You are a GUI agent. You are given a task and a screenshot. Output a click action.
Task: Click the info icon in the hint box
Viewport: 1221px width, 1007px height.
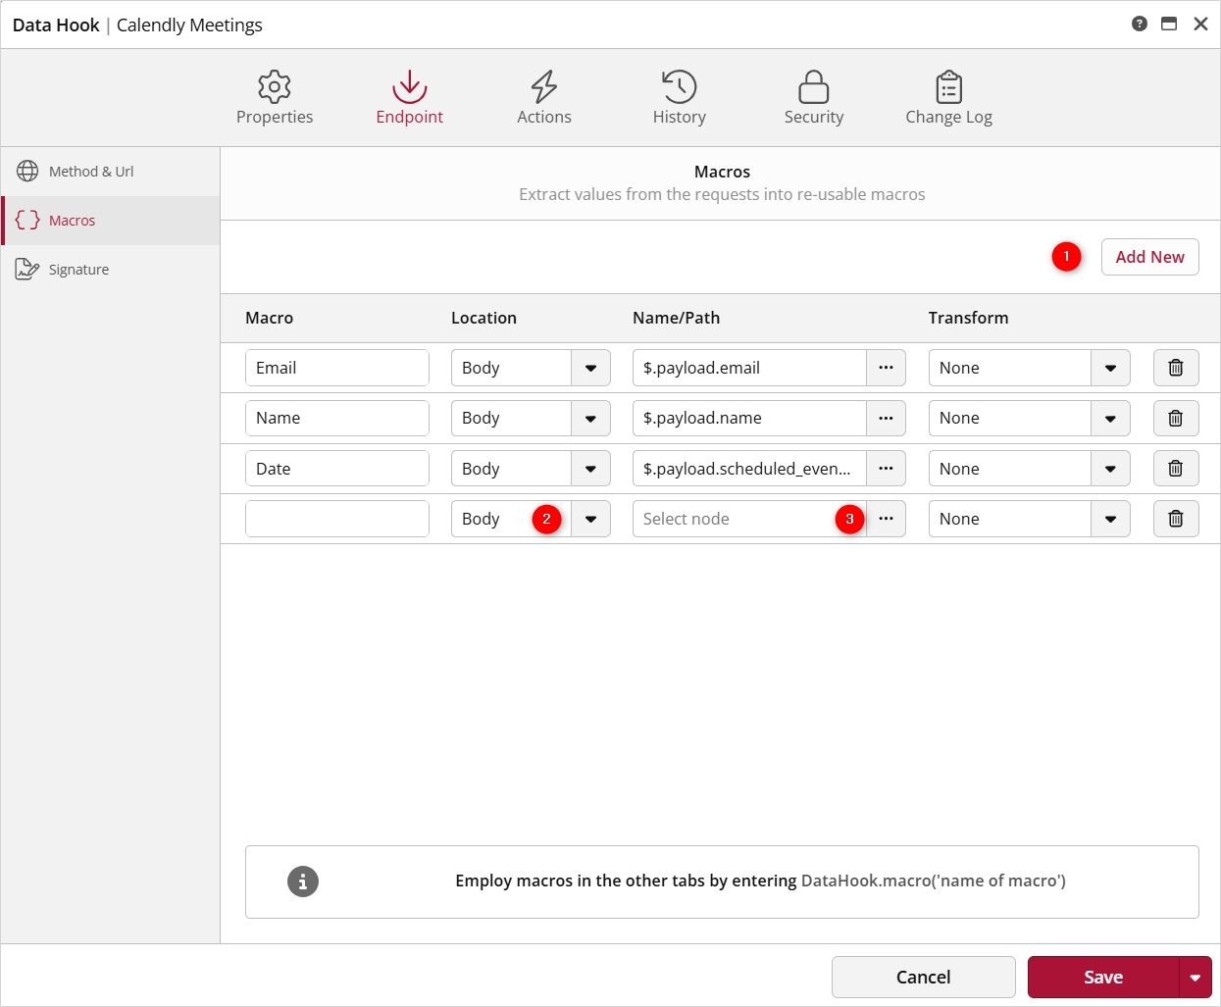(x=303, y=881)
